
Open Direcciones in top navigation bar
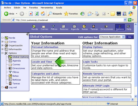(107, 28)
